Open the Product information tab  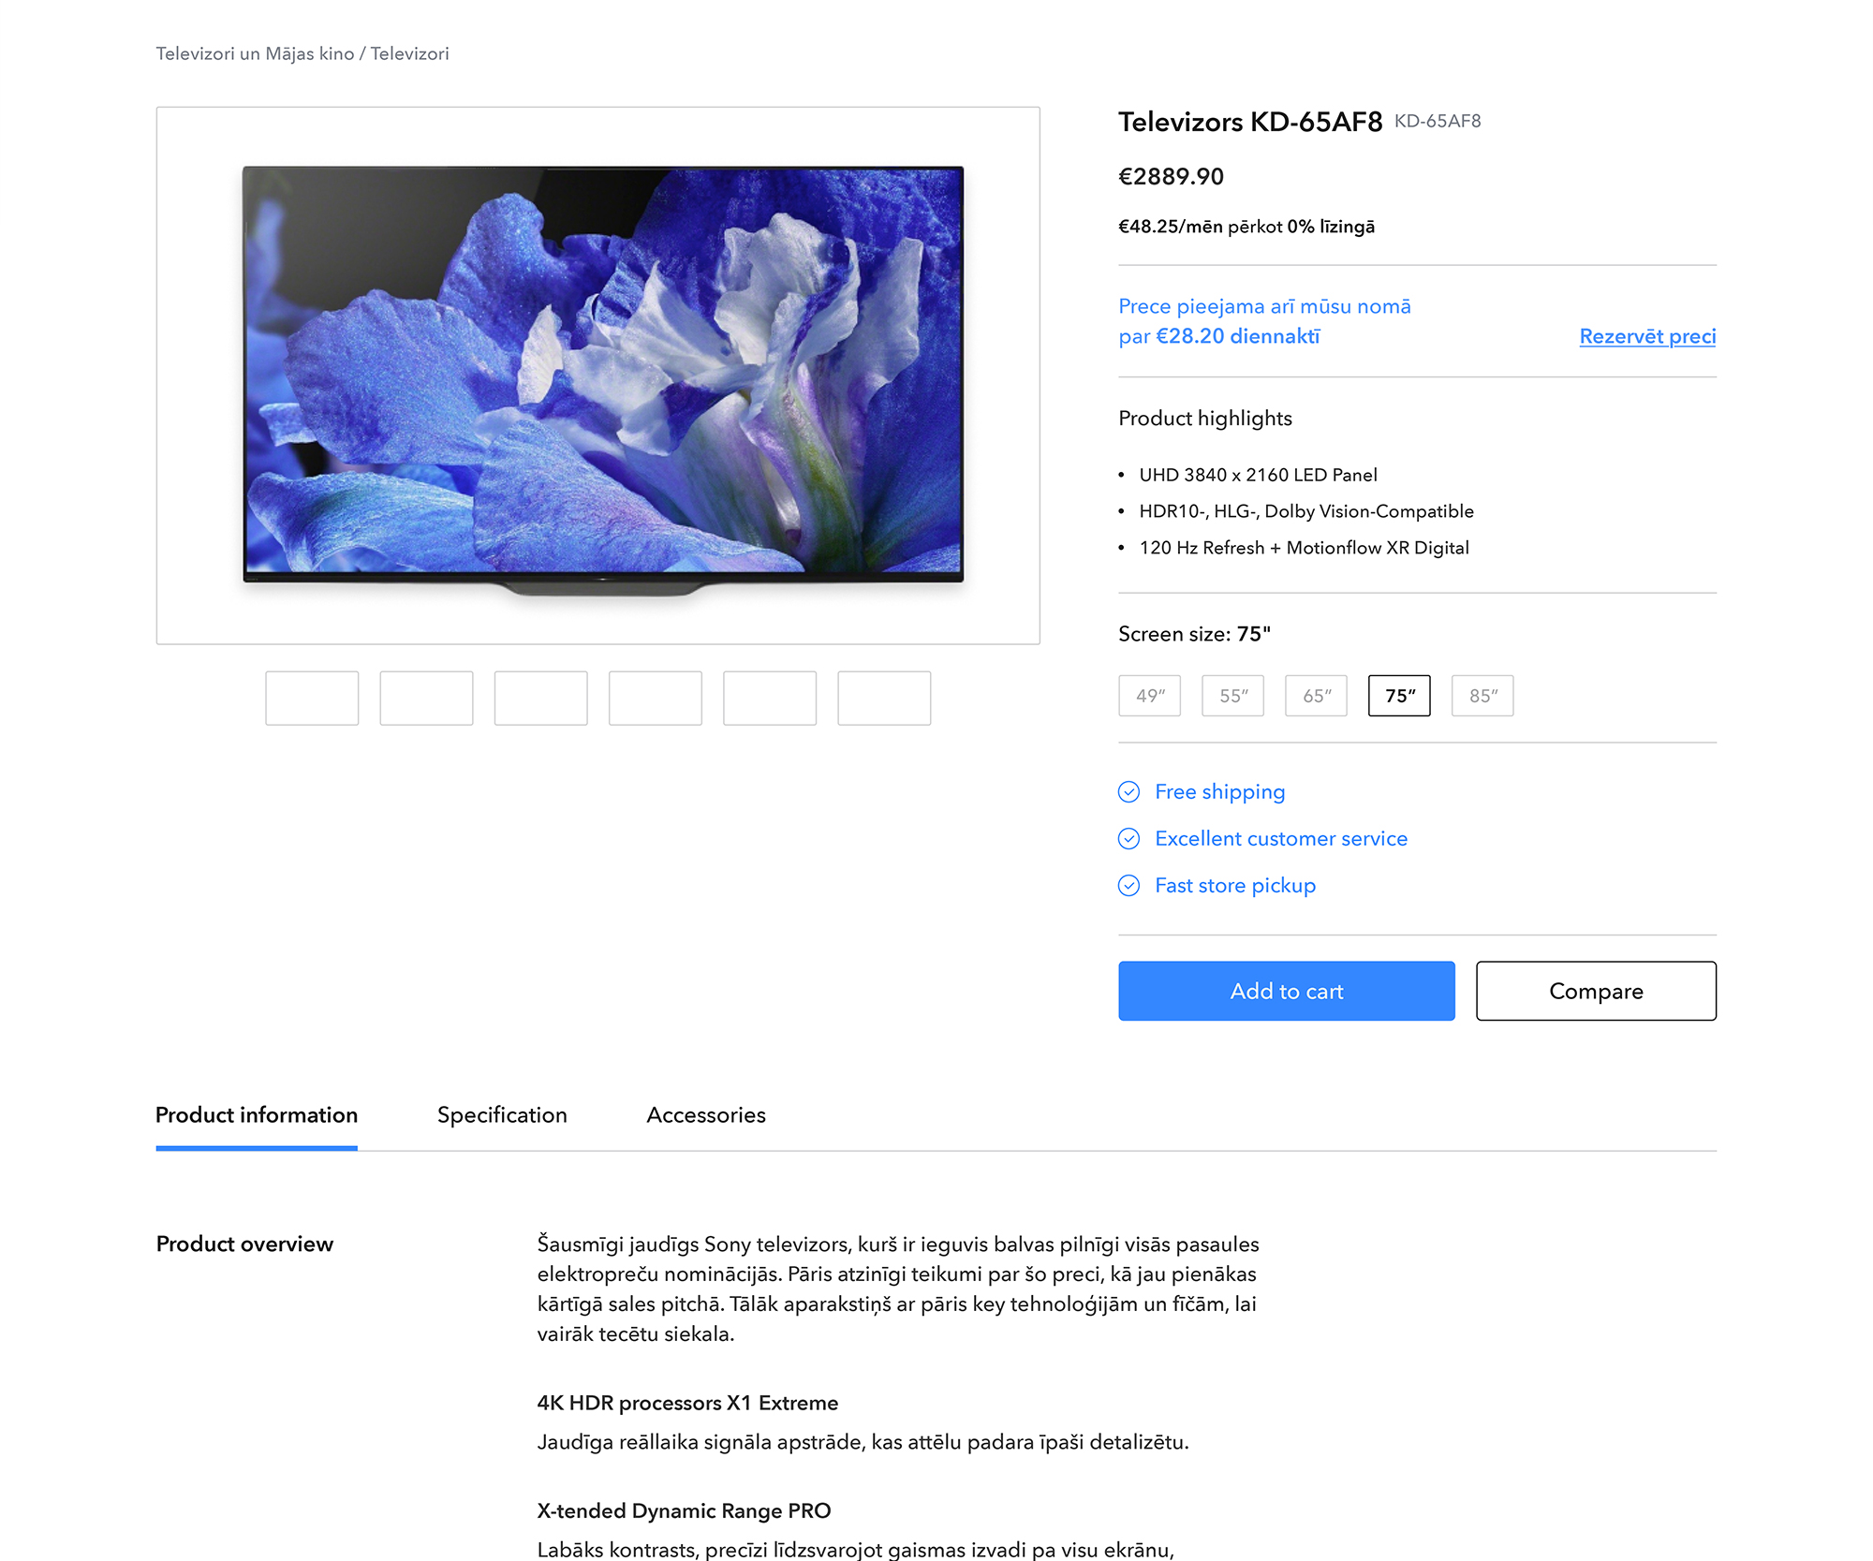[257, 1115]
